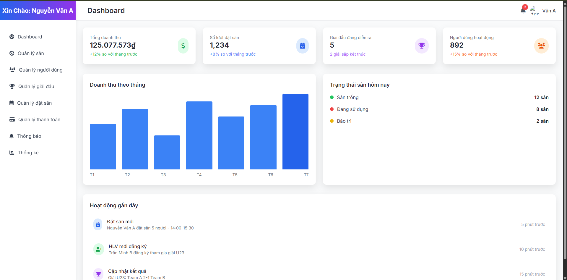The image size is (567, 280).
Task: Click the calendar icon next to Đặt sân mới
Action: (x=98, y=224)
